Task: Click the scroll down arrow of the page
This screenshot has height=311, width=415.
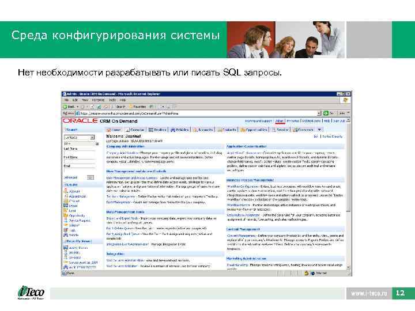Action: click(348, 267)
